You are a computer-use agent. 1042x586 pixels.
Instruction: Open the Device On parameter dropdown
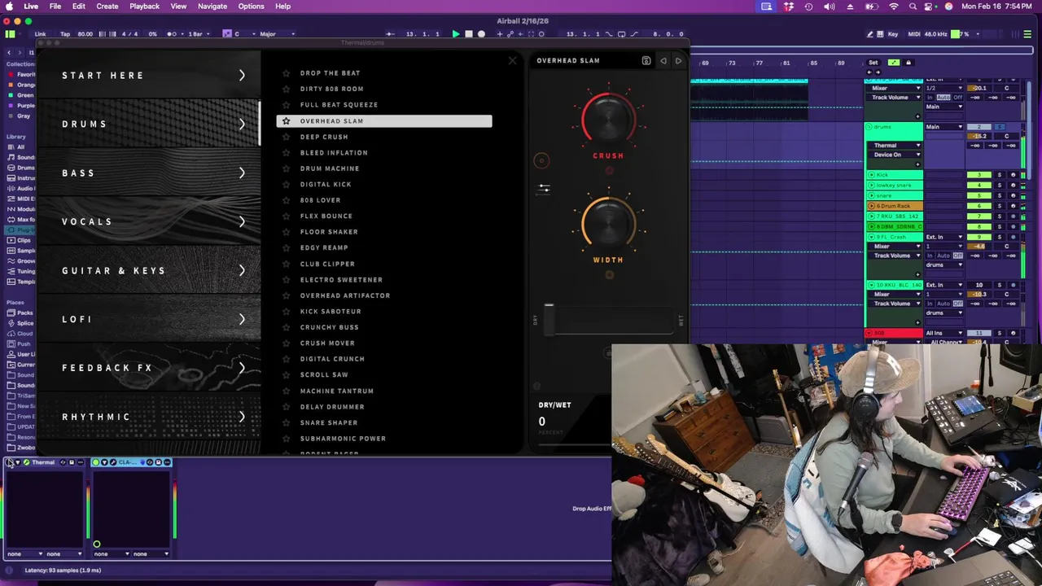click(894, 155)
